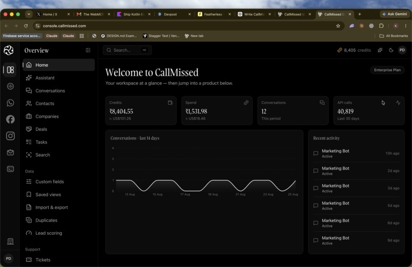Focus the Search input field

click(127, 50)
